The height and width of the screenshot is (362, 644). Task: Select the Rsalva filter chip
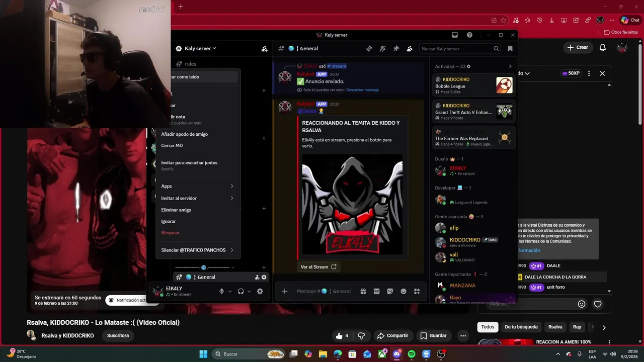555,327
